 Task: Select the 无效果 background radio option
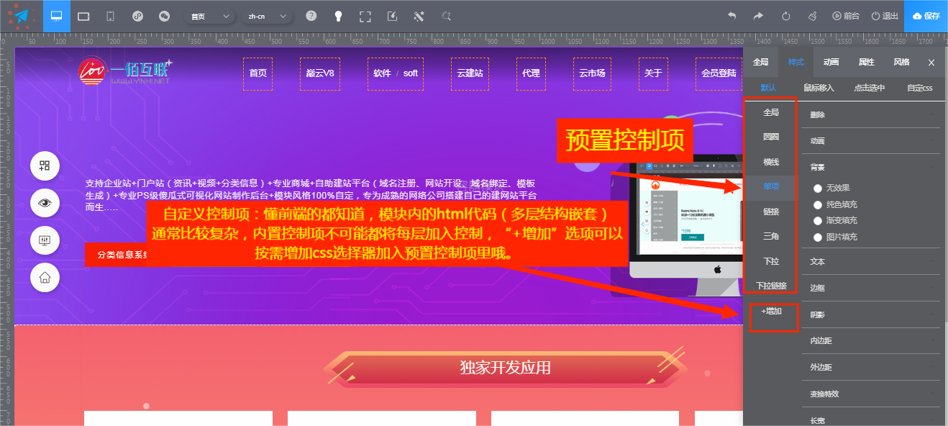coord(818,188)
